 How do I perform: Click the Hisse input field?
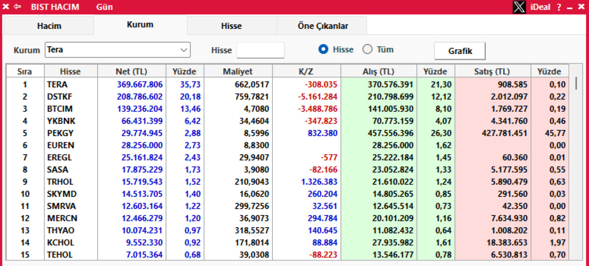[261, 50]
